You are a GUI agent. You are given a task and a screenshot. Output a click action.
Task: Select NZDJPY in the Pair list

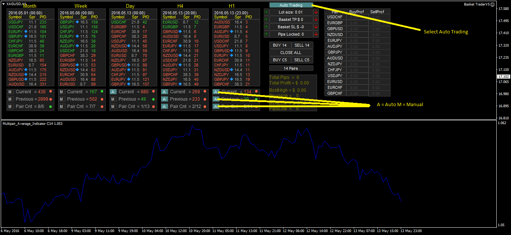click(335, 64)
